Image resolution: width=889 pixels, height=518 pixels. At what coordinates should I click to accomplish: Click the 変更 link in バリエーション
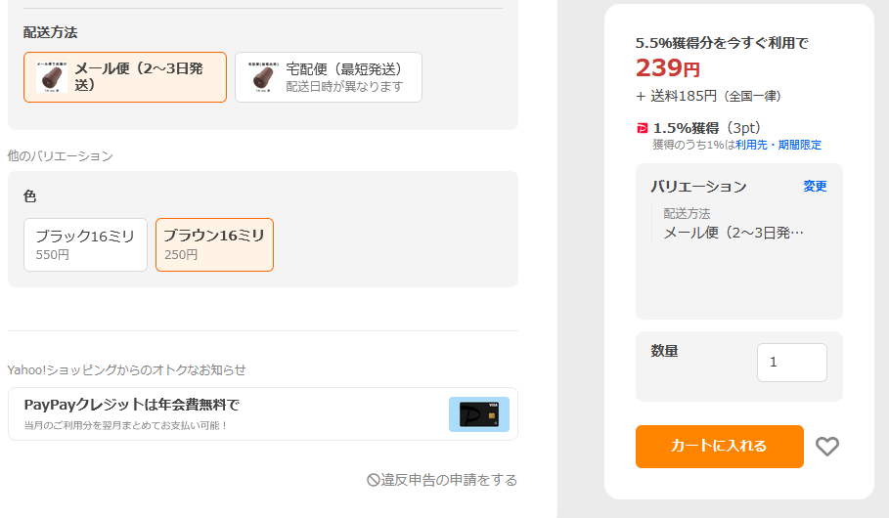tap(815, 186)
